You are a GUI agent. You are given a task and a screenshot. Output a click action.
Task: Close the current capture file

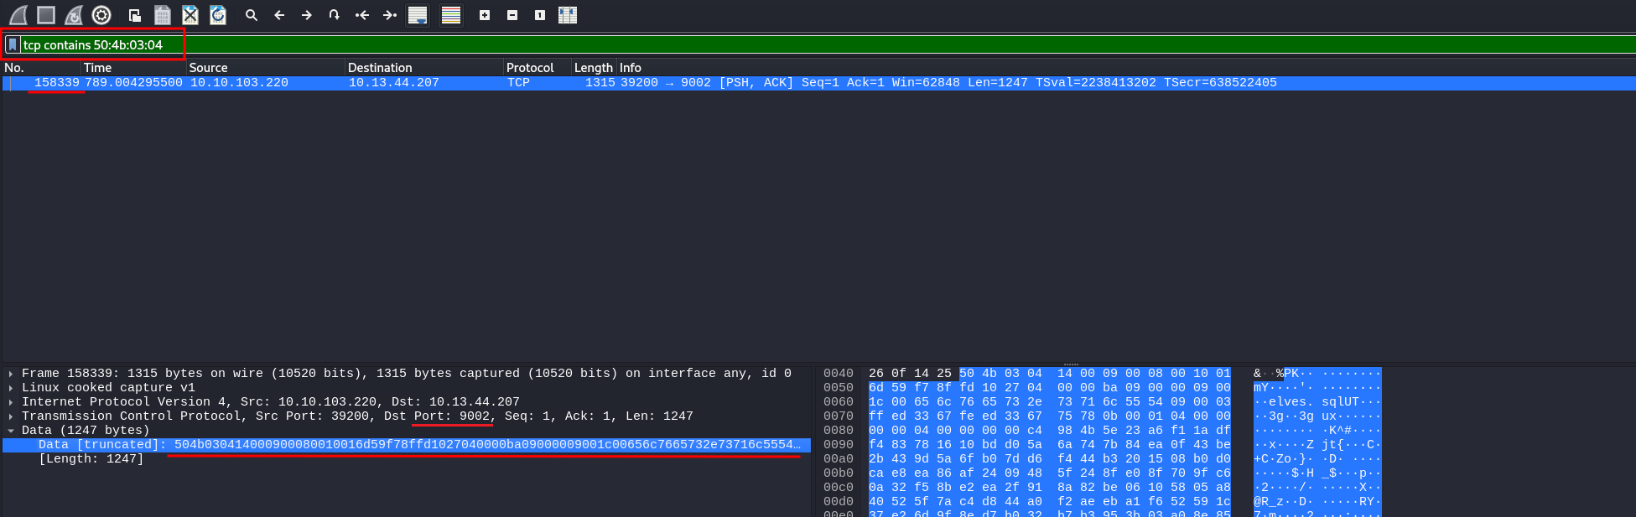tap(190, 15)
